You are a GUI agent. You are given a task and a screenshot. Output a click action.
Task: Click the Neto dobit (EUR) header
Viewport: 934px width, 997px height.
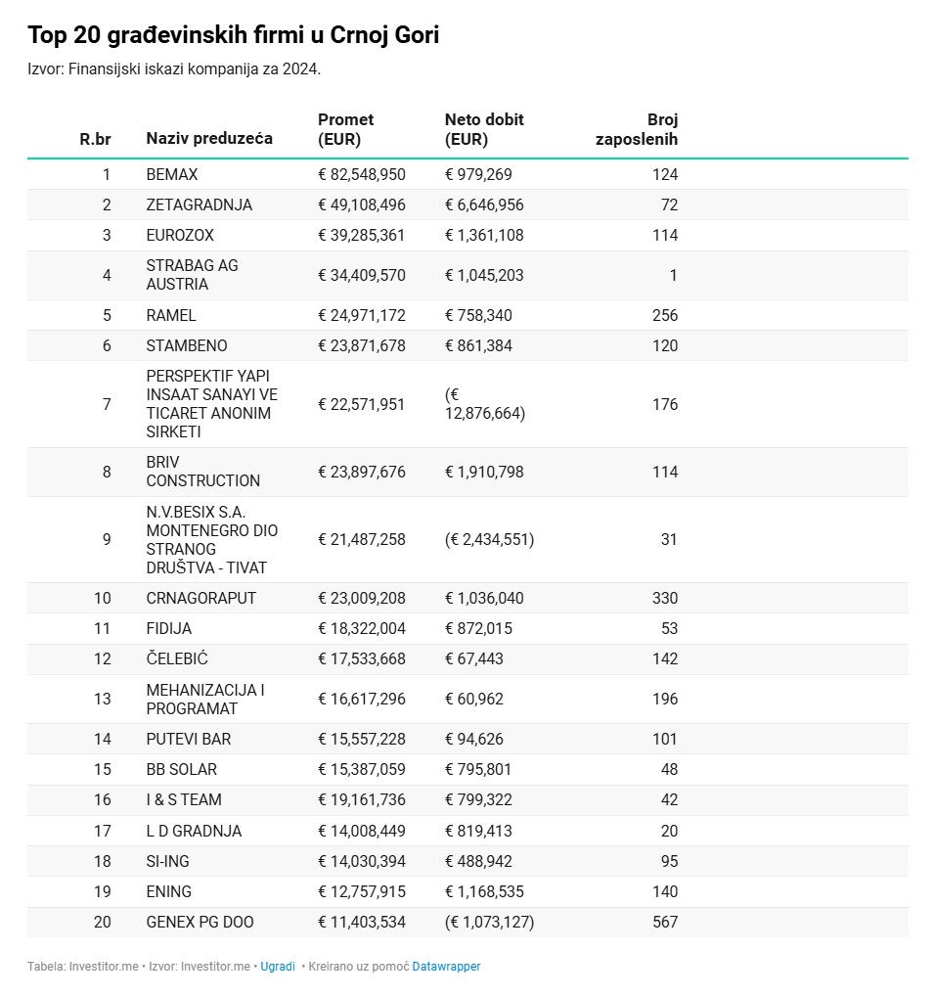[x=484, y=129]
